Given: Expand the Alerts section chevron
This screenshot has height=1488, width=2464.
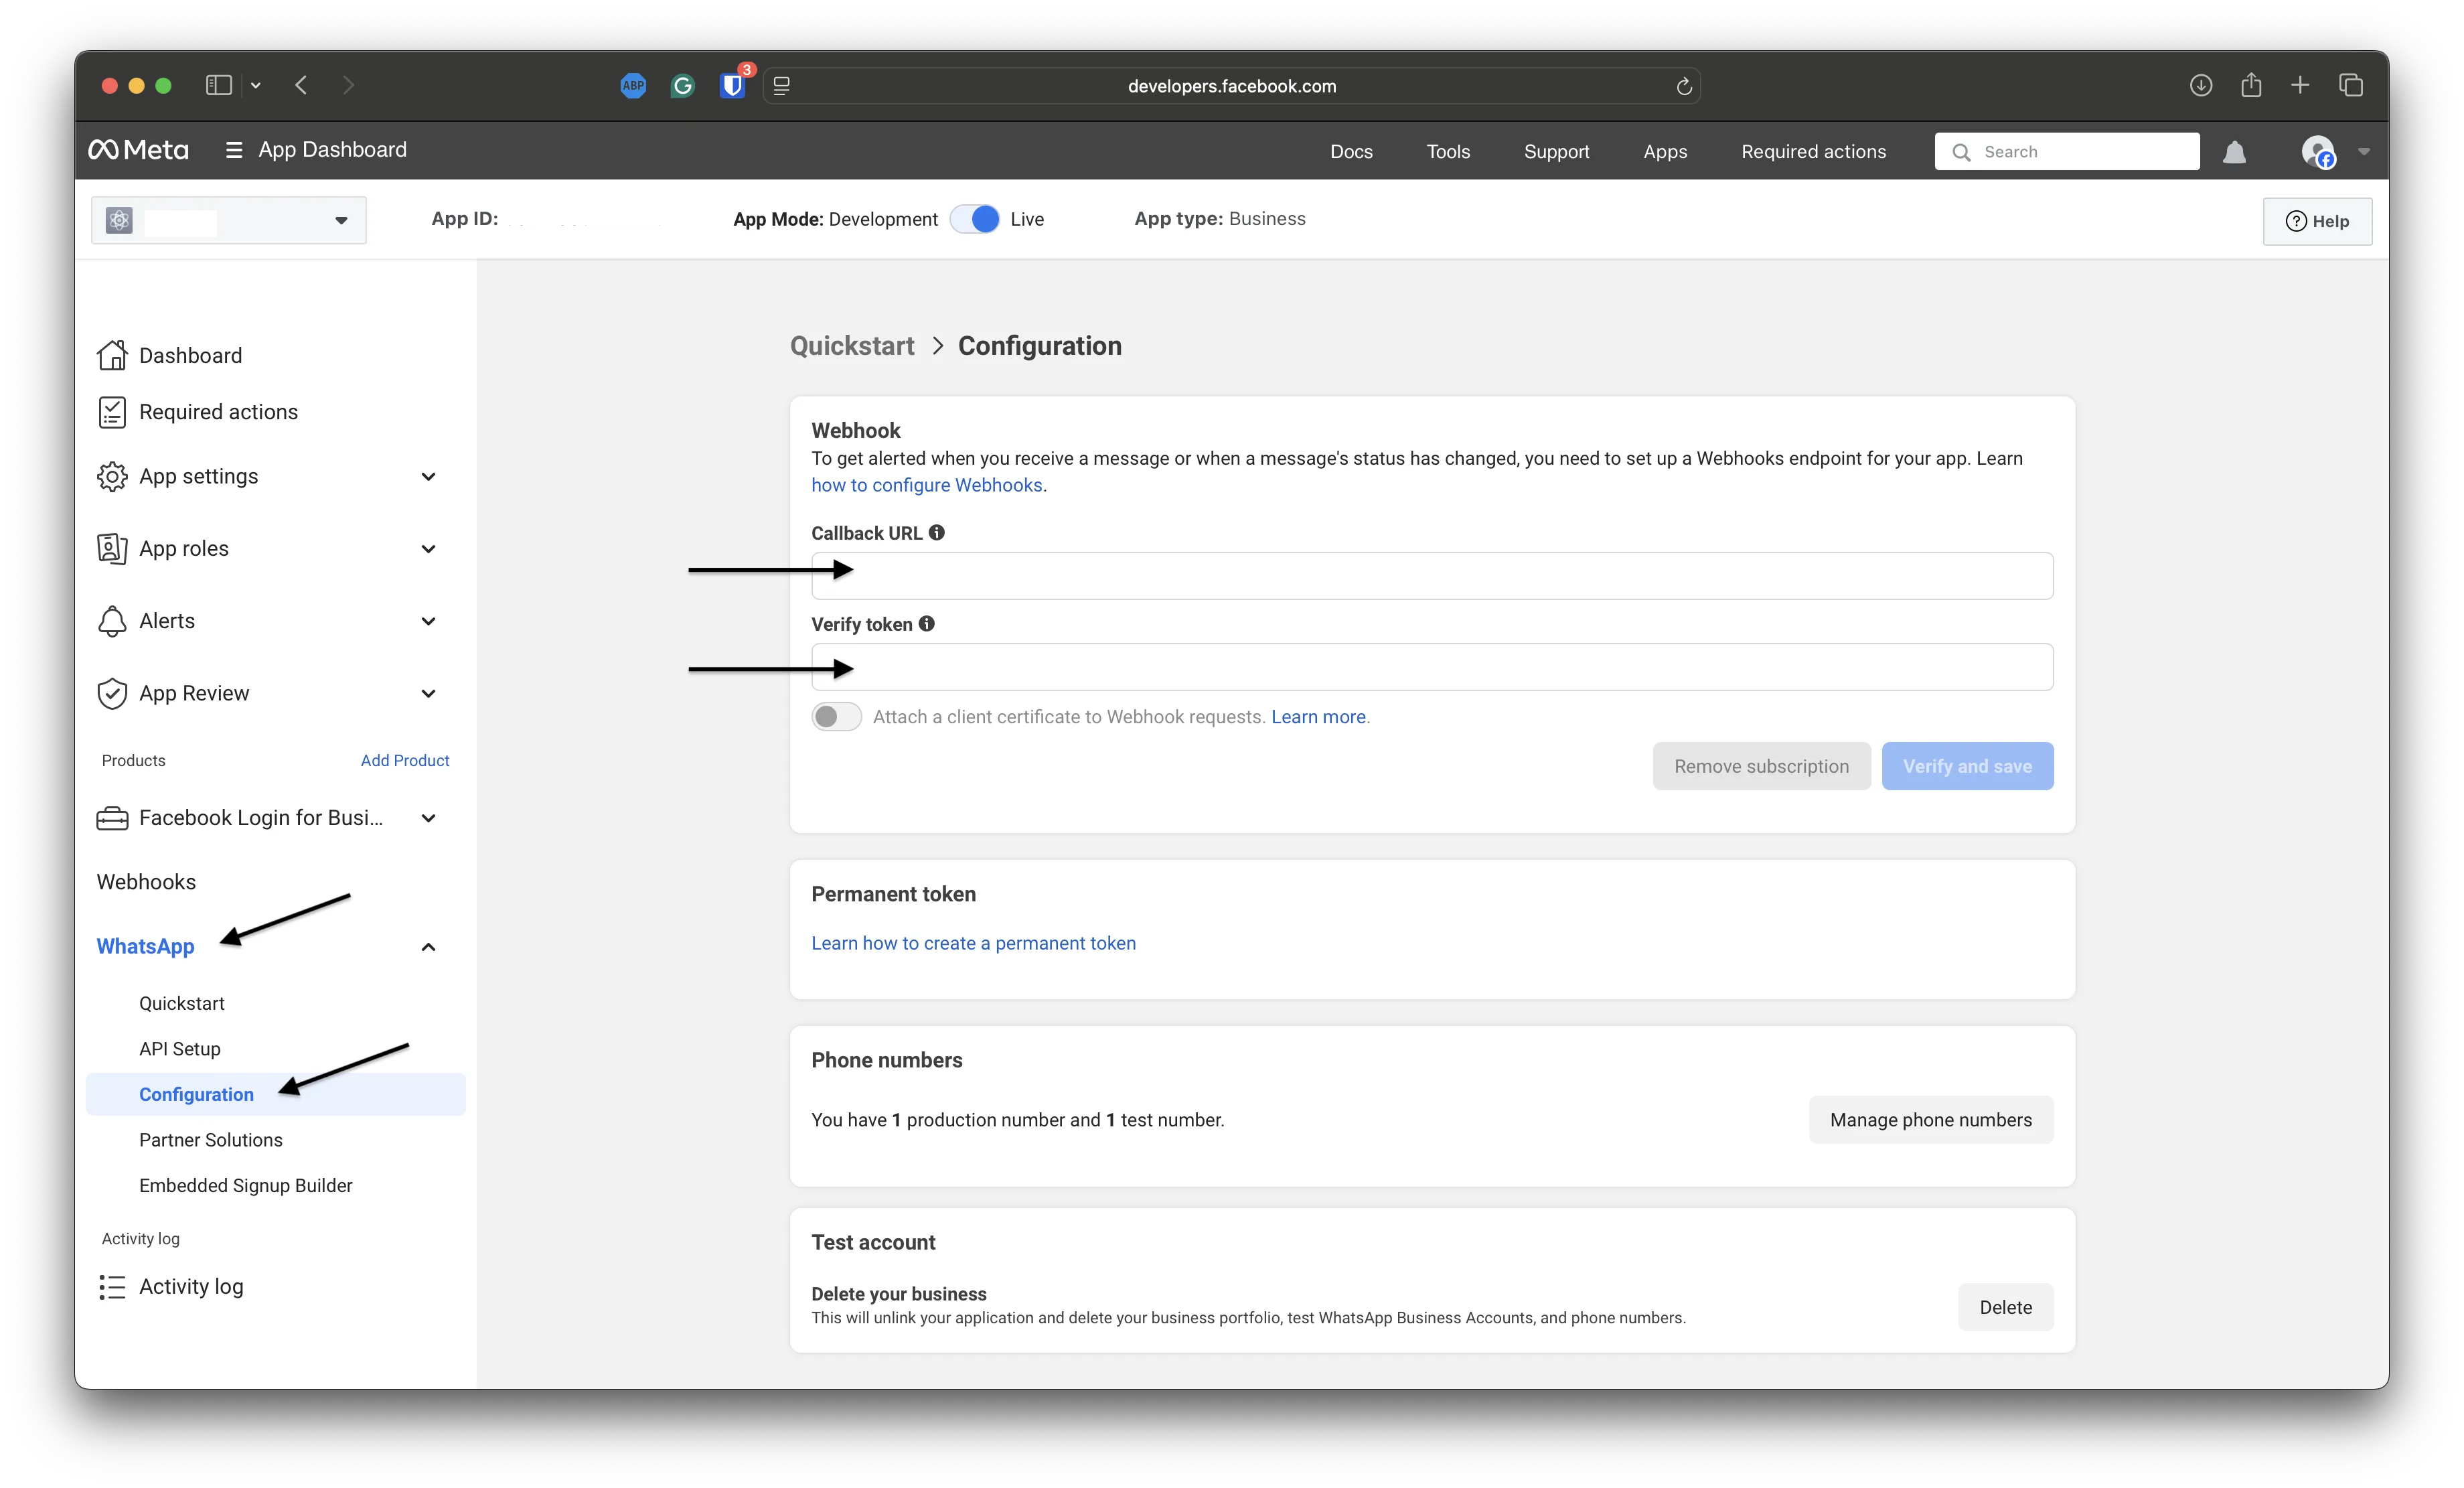Looking at the screenshot, I should [x=429, y=621].
